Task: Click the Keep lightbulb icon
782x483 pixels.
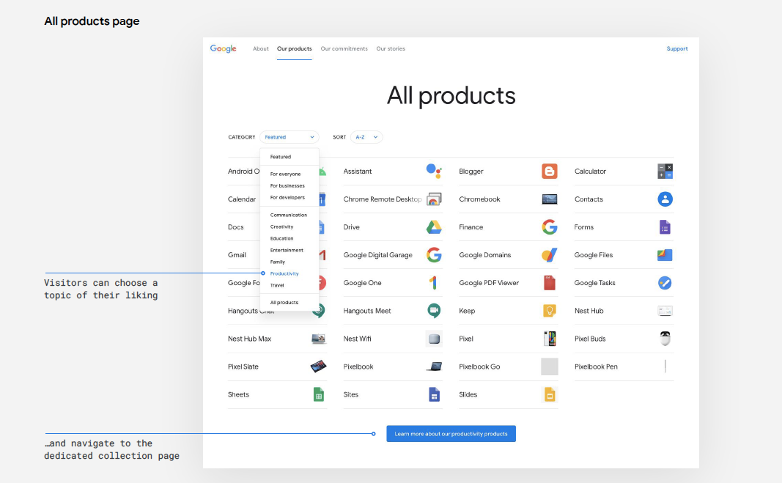Action: 550,311
